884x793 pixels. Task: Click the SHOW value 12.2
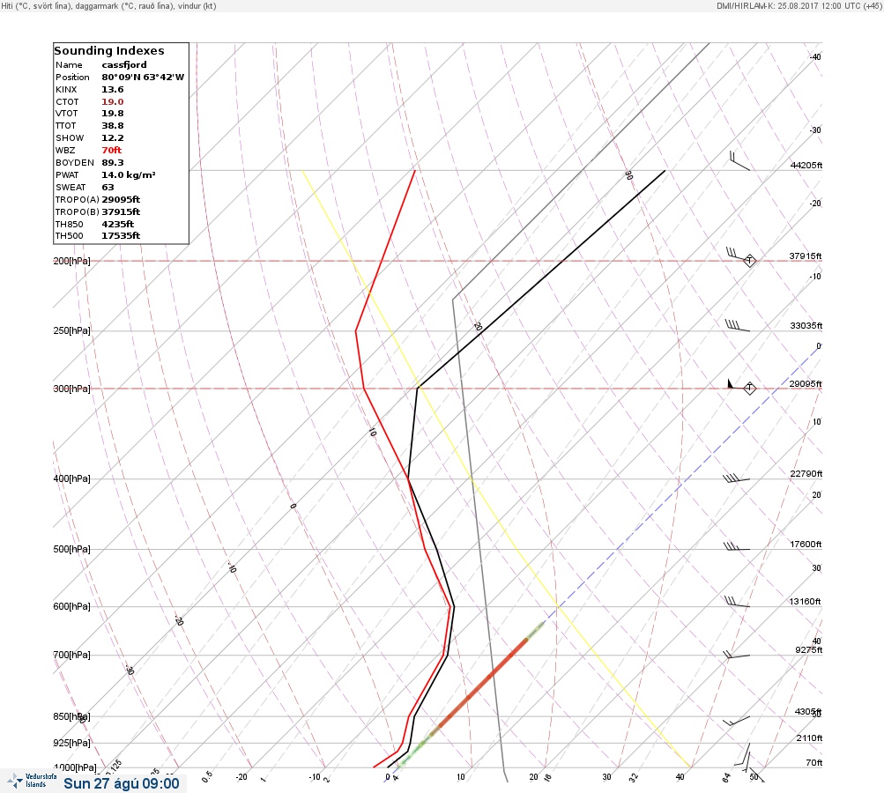click(112, 138)
